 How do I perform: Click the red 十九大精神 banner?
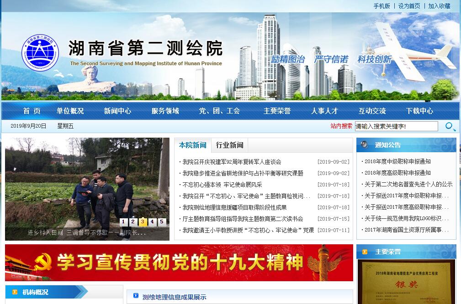coord(179,263)
